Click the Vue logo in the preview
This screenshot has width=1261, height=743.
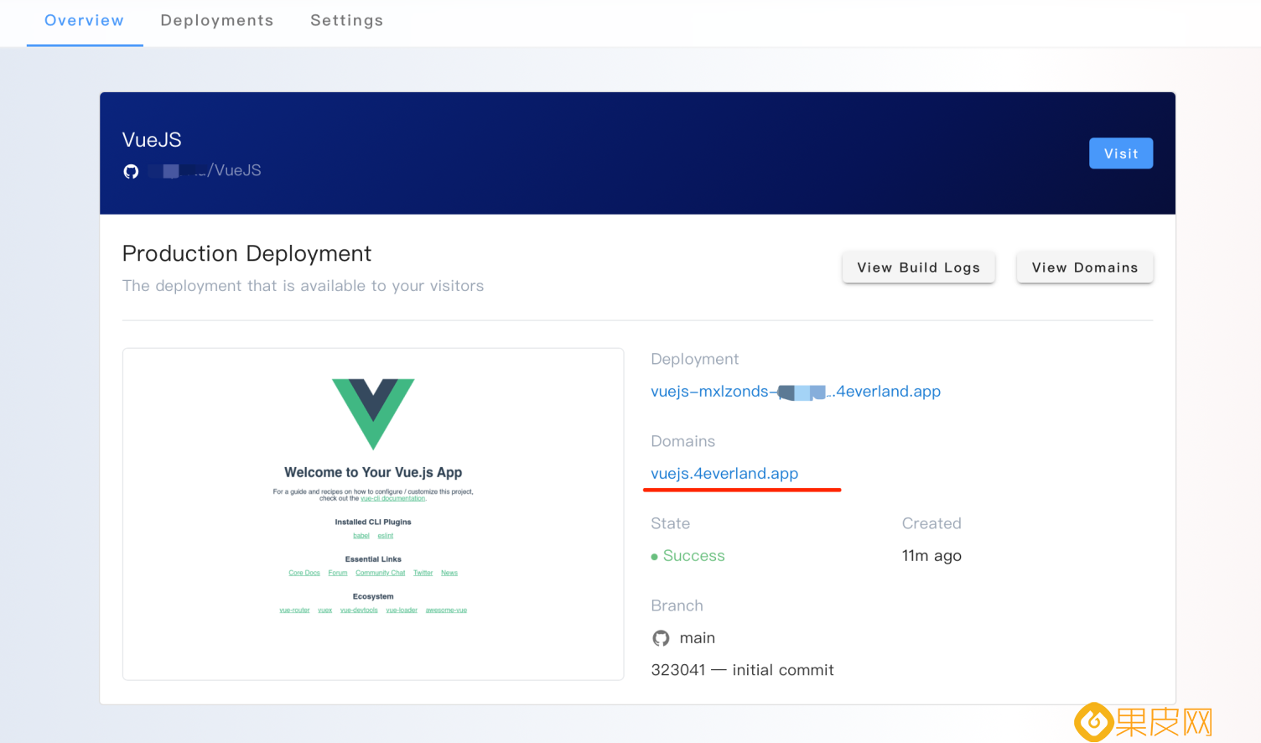(373, 414)
